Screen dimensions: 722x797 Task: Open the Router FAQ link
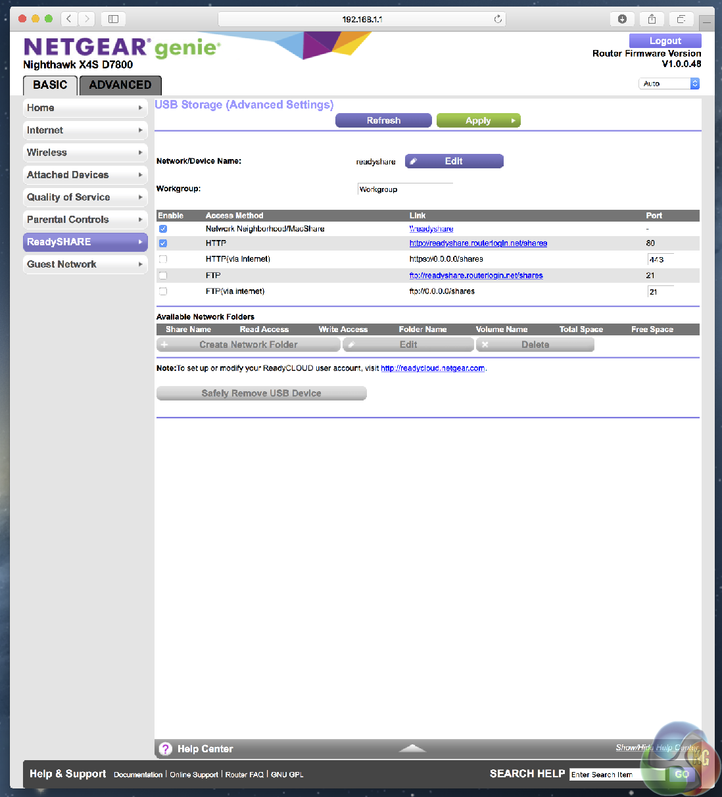click(245, 775)
